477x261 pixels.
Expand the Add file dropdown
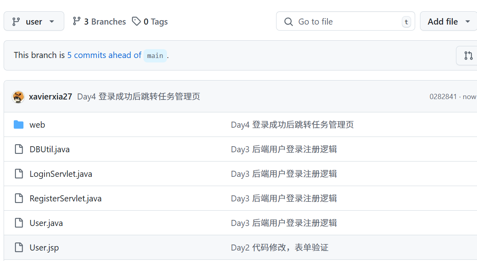[449, 21]
